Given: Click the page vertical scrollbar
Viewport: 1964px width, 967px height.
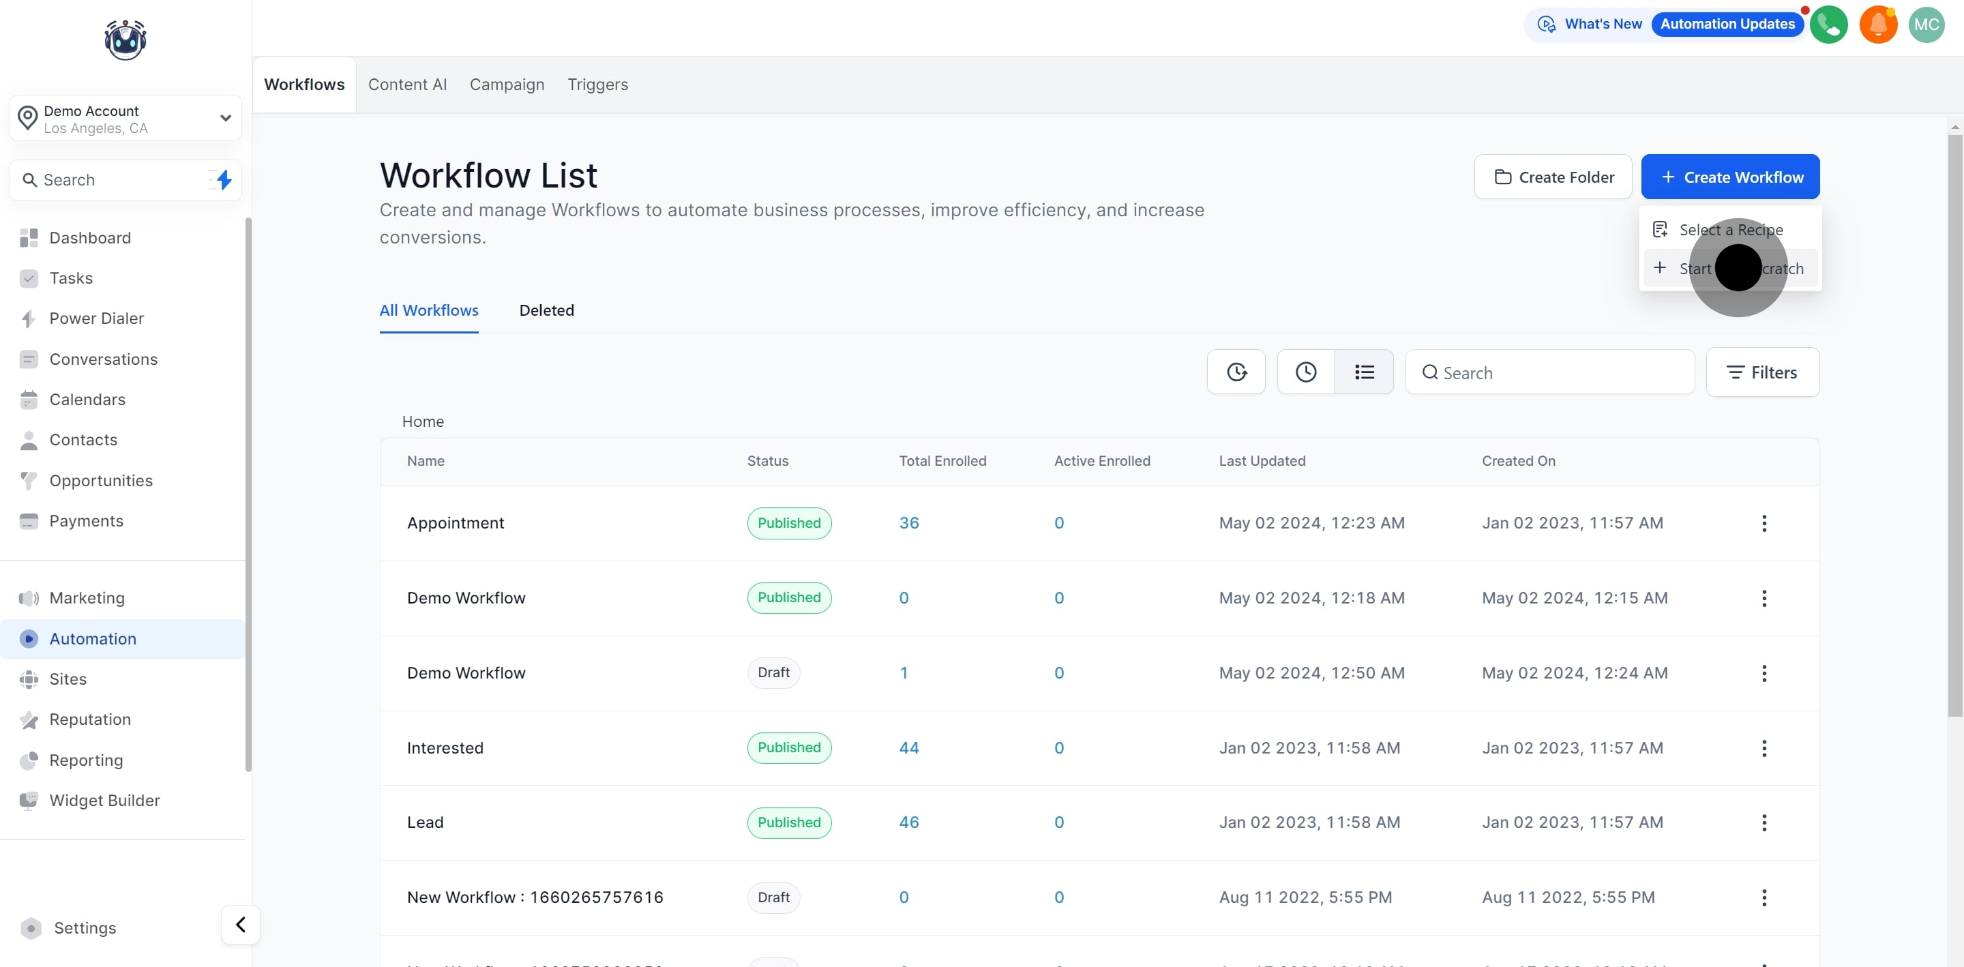Looking at the screenshot, I should (x=1955, y=427).
